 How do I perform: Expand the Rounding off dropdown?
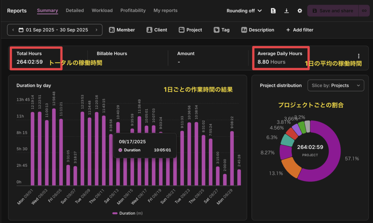pos(244,11)
